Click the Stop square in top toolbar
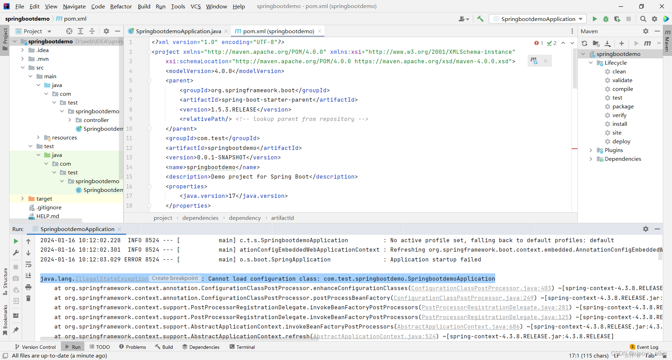This screenshot has width=672, height=360. pos(629,19)
